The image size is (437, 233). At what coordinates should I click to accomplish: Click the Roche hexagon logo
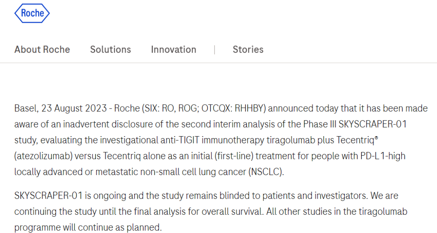click(x=32, y=13)
